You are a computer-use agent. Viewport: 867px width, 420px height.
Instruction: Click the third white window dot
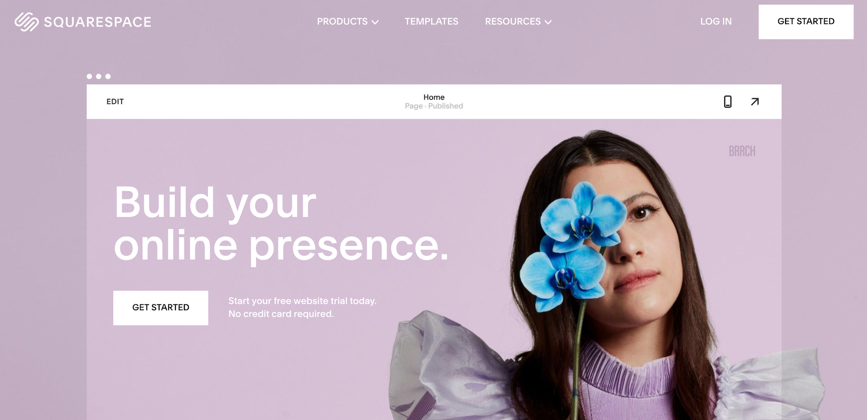click(x=108, y=76)
